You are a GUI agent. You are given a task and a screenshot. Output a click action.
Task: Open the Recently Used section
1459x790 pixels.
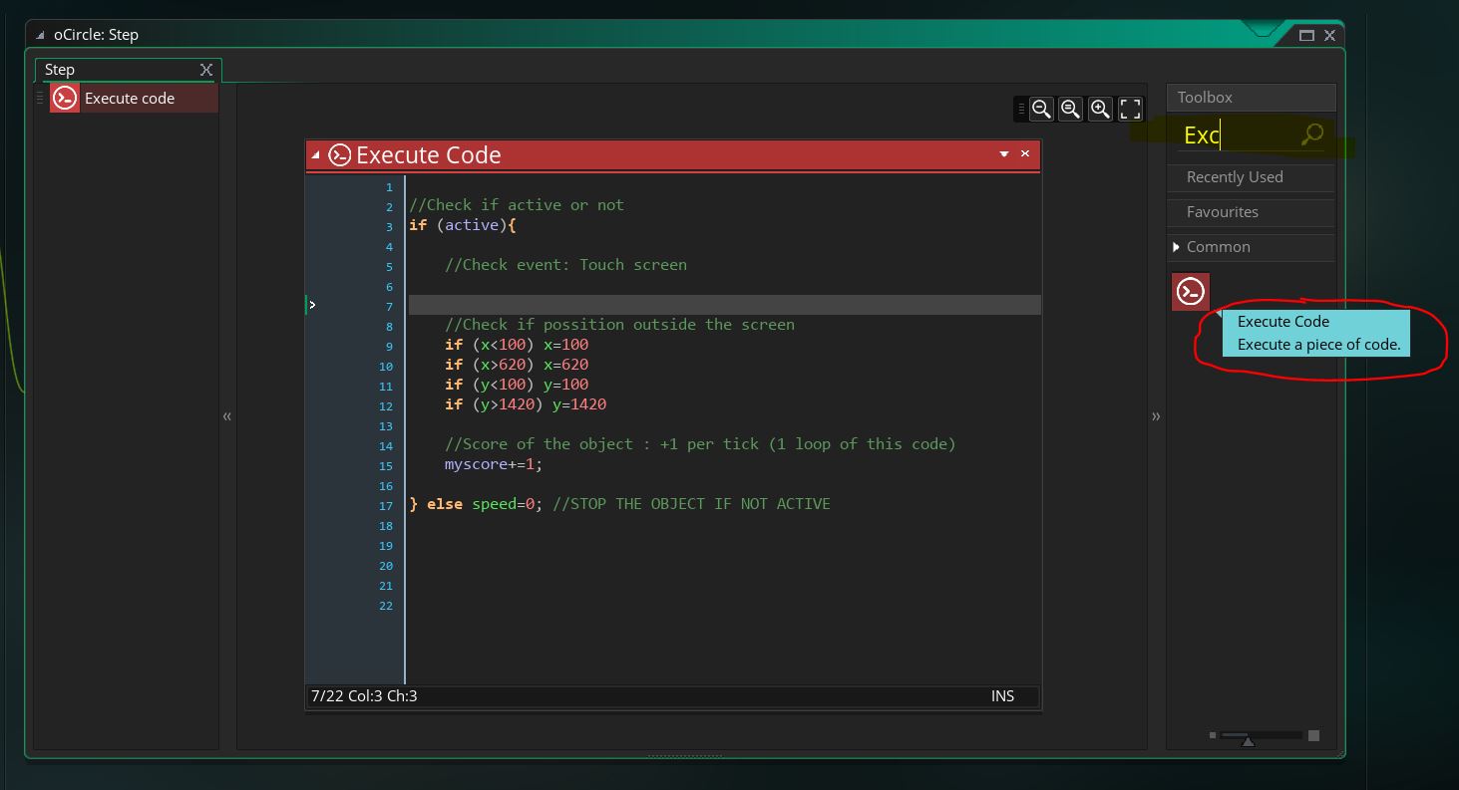tap(1235, 177)
